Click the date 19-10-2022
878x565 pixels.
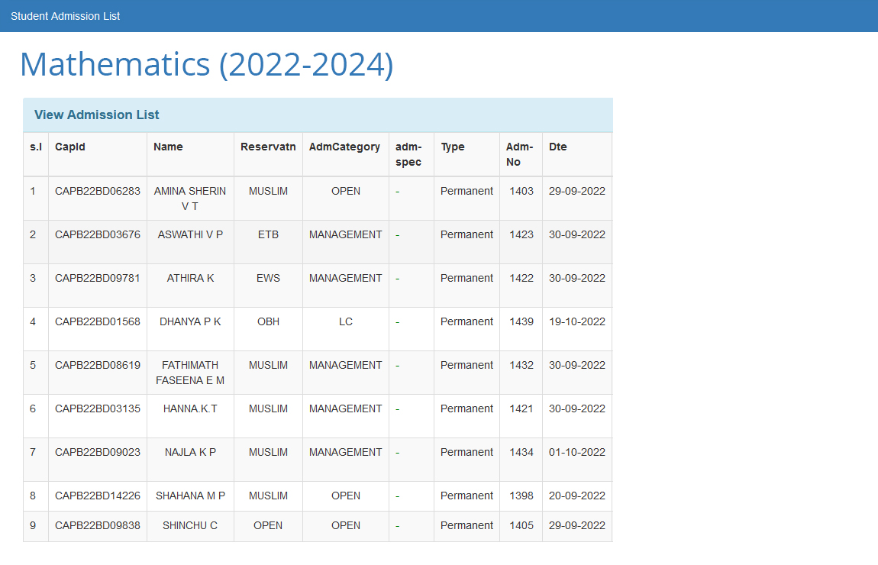(x=576, y=321)
